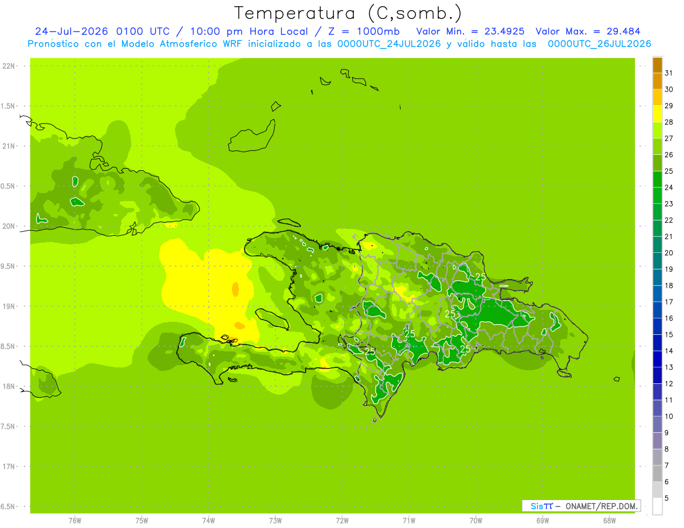Click the 20N latitude label
Image resolution: width=684 pixels, height=528 pixels.
[9, 226]
